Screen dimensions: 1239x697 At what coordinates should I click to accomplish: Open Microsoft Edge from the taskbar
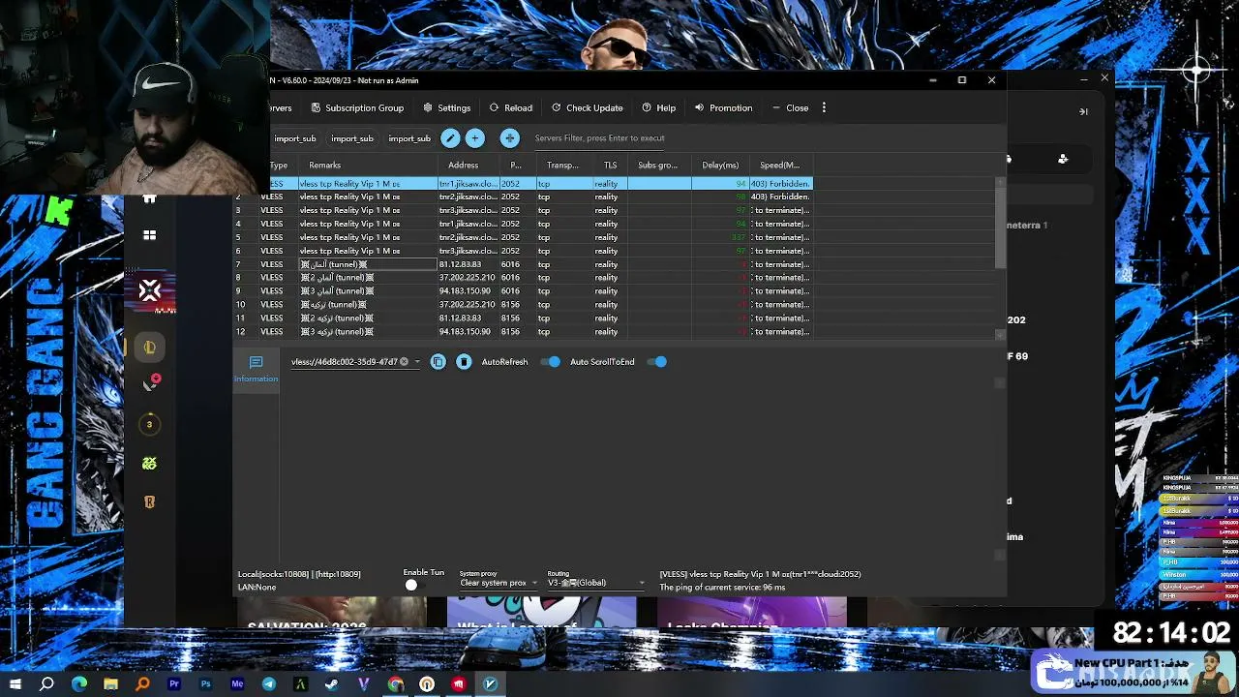[79, 684]
